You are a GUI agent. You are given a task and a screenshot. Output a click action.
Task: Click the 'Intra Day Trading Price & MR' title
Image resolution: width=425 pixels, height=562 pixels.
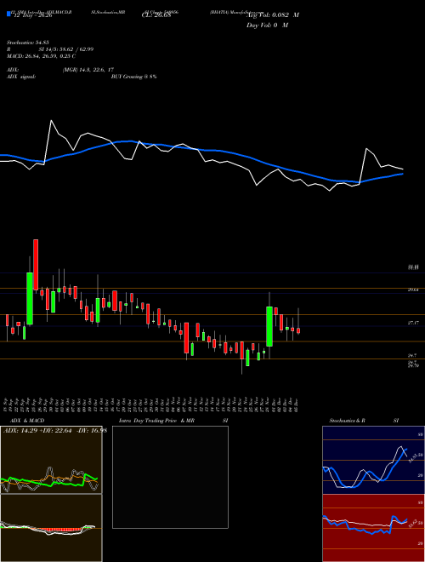156,421
